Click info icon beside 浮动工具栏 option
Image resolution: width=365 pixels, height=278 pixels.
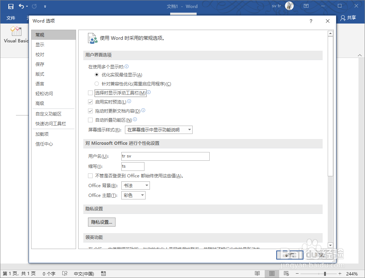tap(149, 92)
